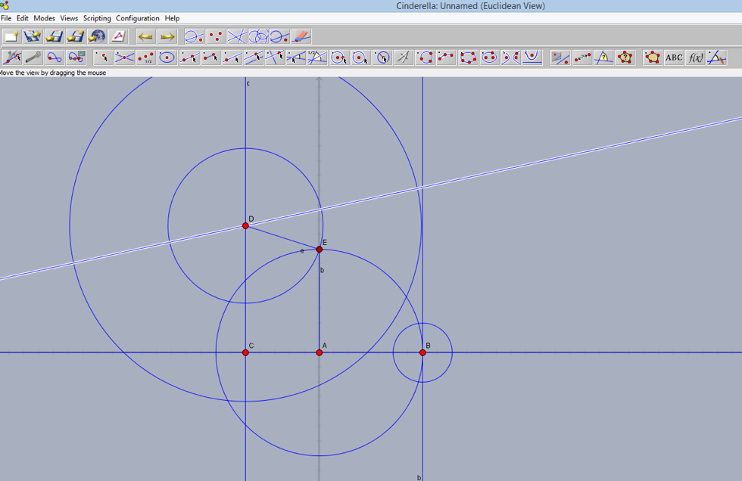Choose the Midpoint tool
742x481 pixels.
point(145,57)
